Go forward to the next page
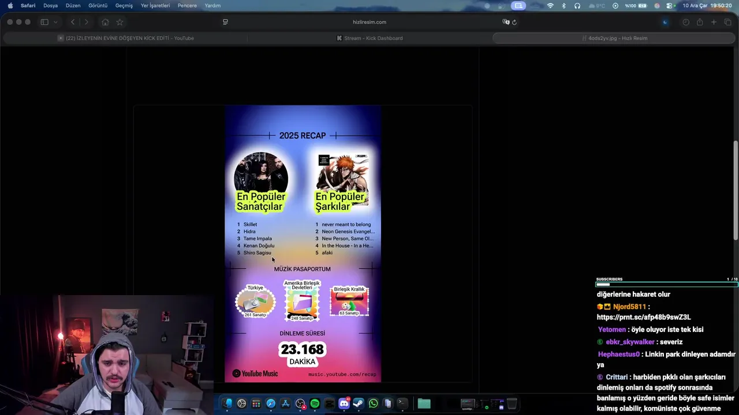The image size is (739, 415). (x=87, y=22)
